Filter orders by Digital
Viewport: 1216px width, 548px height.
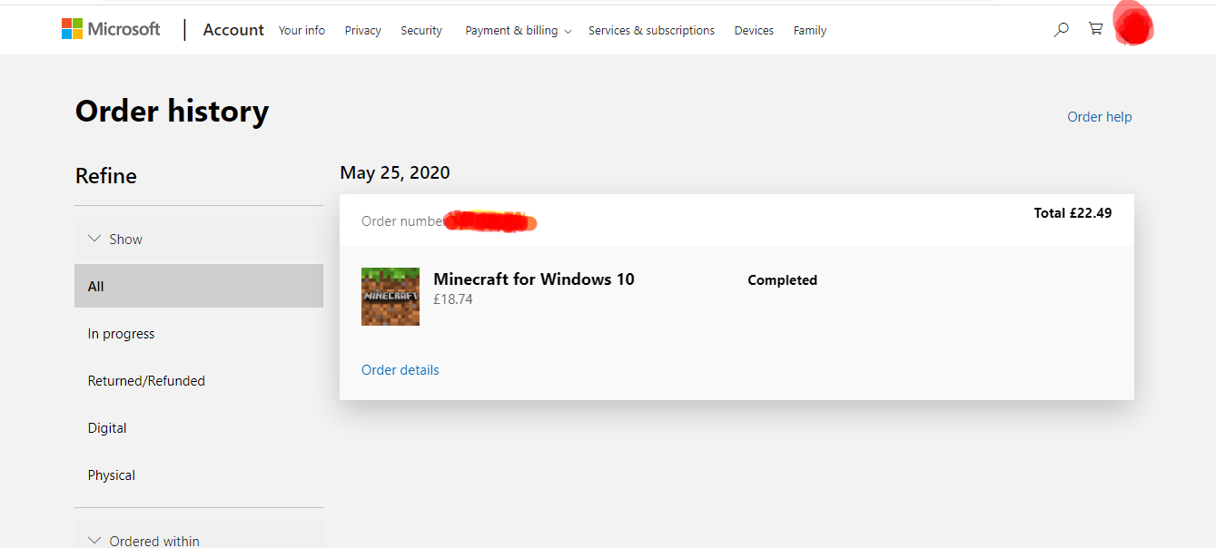(x=199, y=428)
